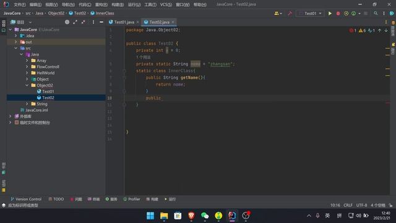This screenshot has width=396, height=223.
Task: Expand the .idea folder
Action: tap(16, 36)
